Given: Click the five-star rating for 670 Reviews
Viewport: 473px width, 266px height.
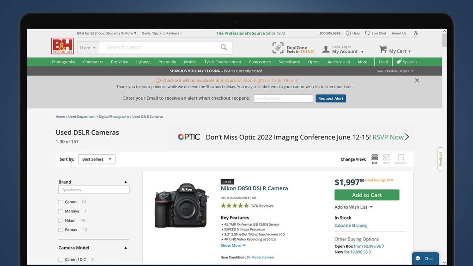Looking at the screenshot, I should 235,206.
